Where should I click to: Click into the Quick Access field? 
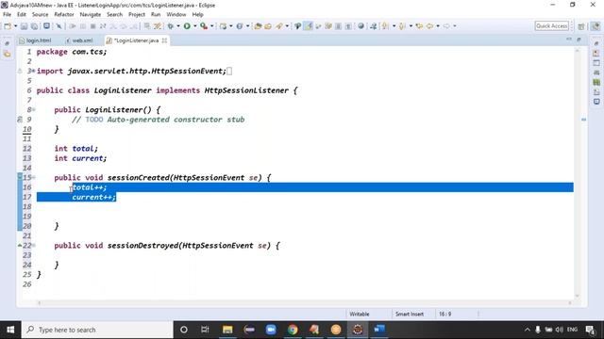point(552,25)
